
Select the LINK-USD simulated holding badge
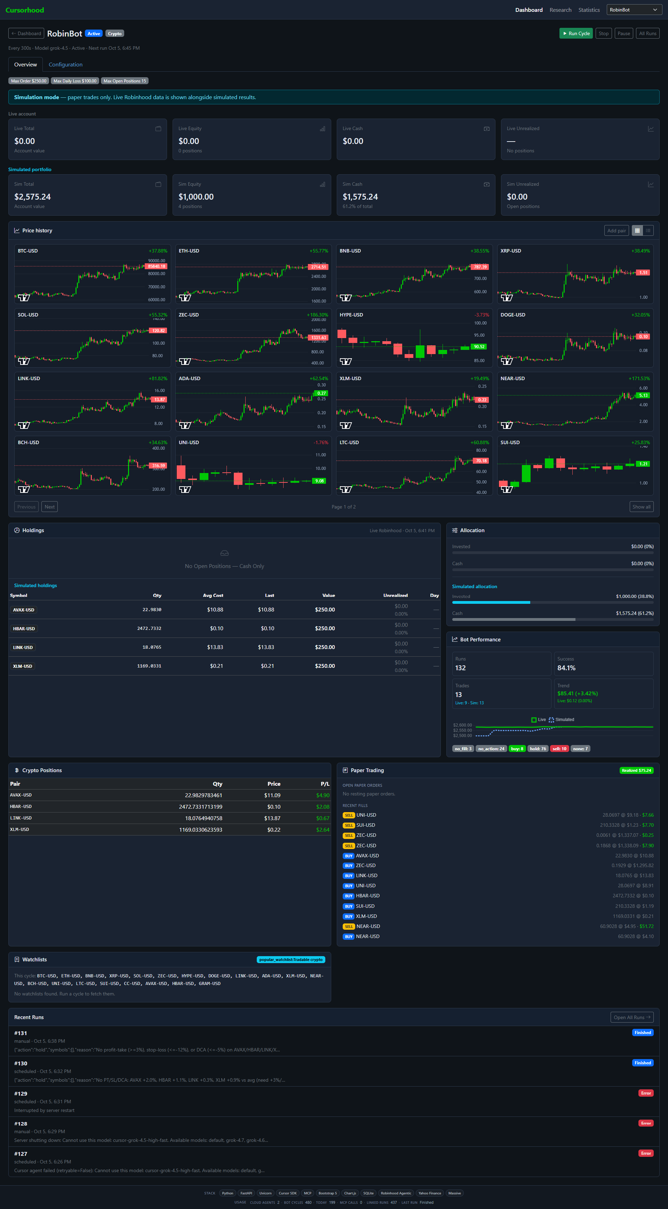click(x=23, y=647)
